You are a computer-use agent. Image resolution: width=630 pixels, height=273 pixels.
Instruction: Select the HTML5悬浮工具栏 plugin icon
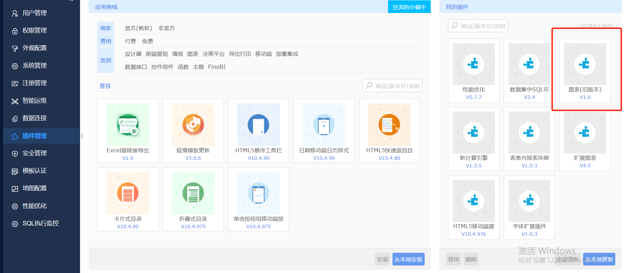pyautogui.click(x=258, y=125)
